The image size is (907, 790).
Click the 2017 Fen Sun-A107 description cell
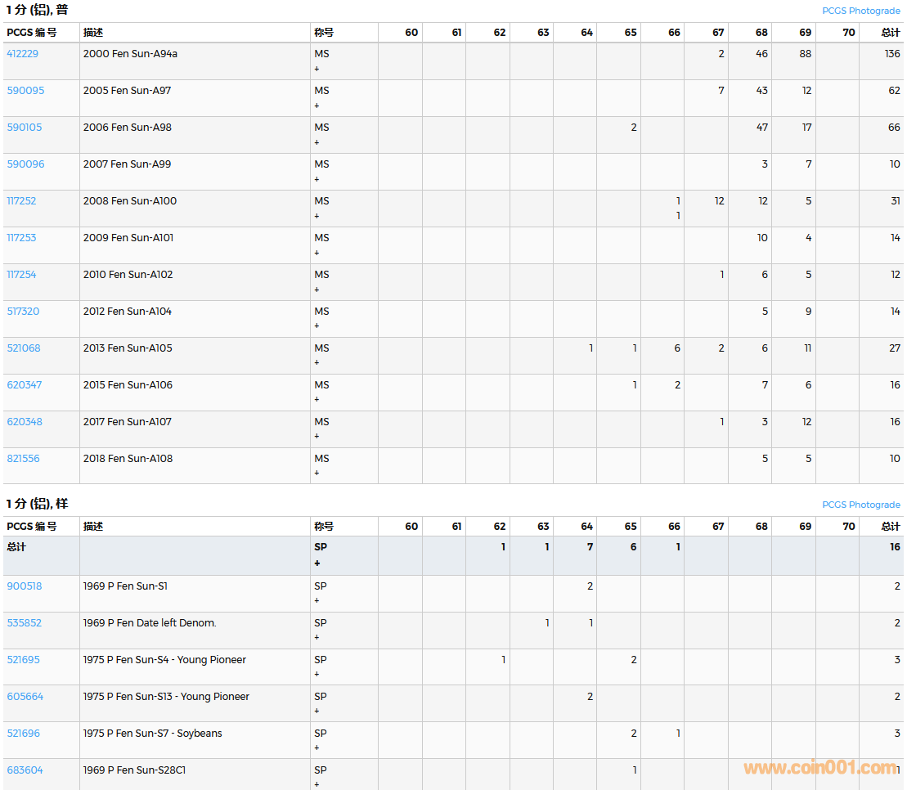[128, 422]
